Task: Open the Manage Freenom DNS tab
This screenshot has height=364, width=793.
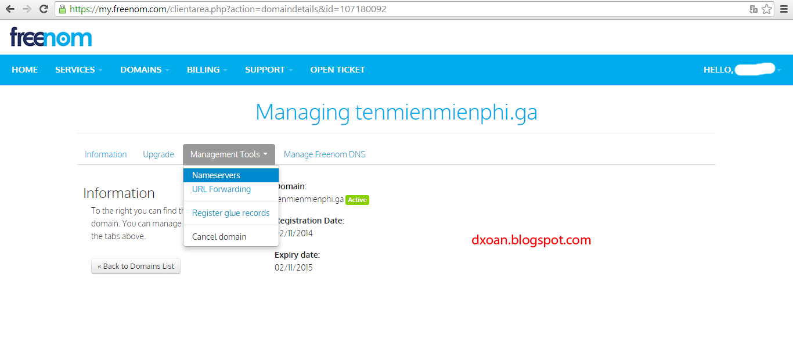Action: pyautogui.click(x=325, y=154)
